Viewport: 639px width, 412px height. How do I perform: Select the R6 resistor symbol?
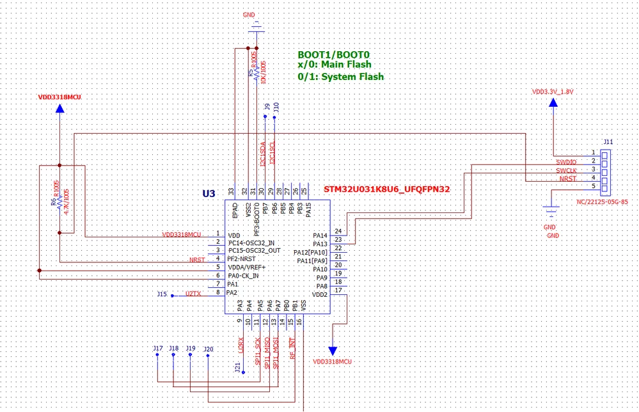coord(60,202)
